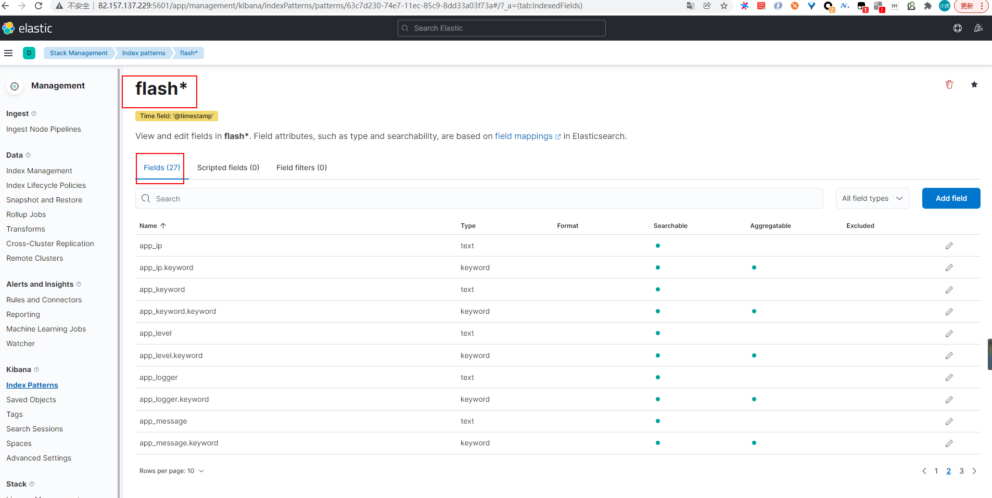Open the newsfeed icon in header
This screenshot has height=498, width=992.
coord(978,28)
